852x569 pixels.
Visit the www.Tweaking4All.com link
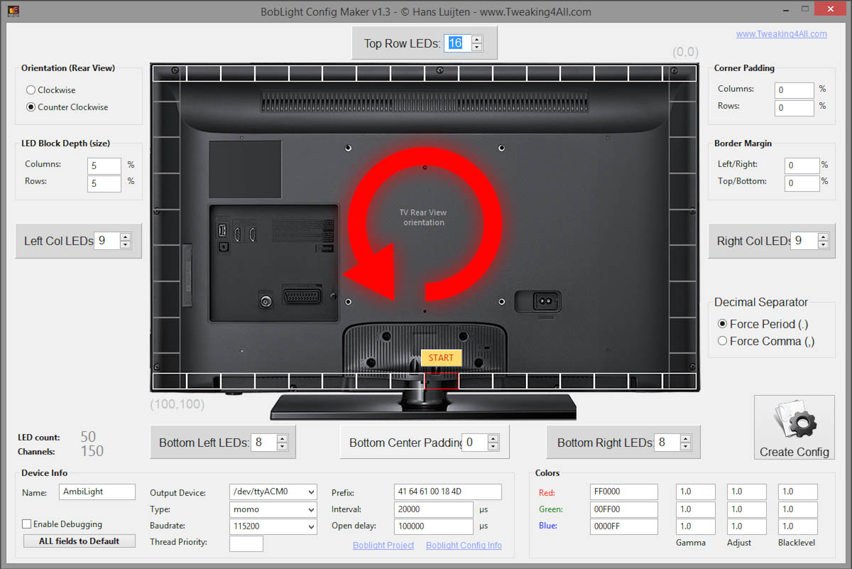pos(781,34)
